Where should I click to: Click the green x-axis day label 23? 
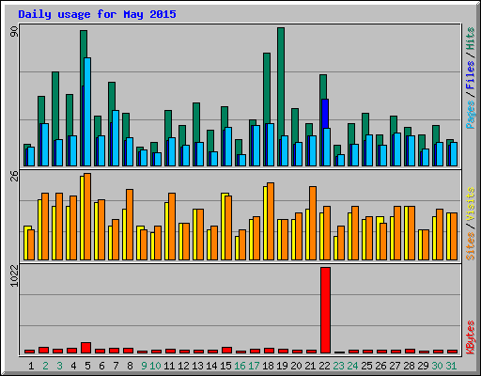[338, 366]
